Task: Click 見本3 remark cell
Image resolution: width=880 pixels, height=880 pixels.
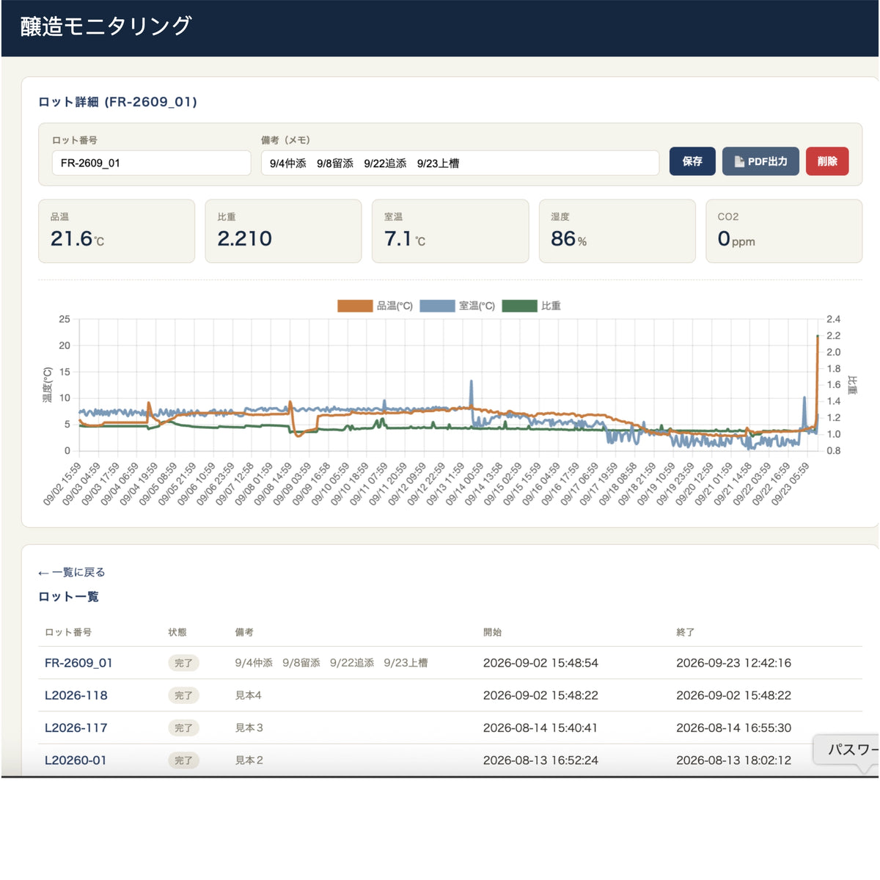Action: [249, 728]
